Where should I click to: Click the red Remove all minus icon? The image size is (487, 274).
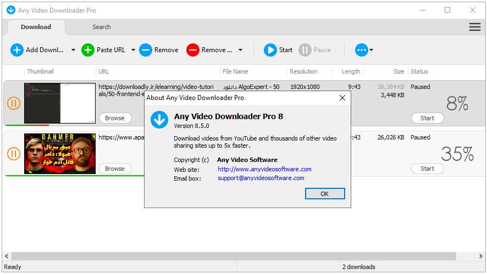click(x=192, y=50)
